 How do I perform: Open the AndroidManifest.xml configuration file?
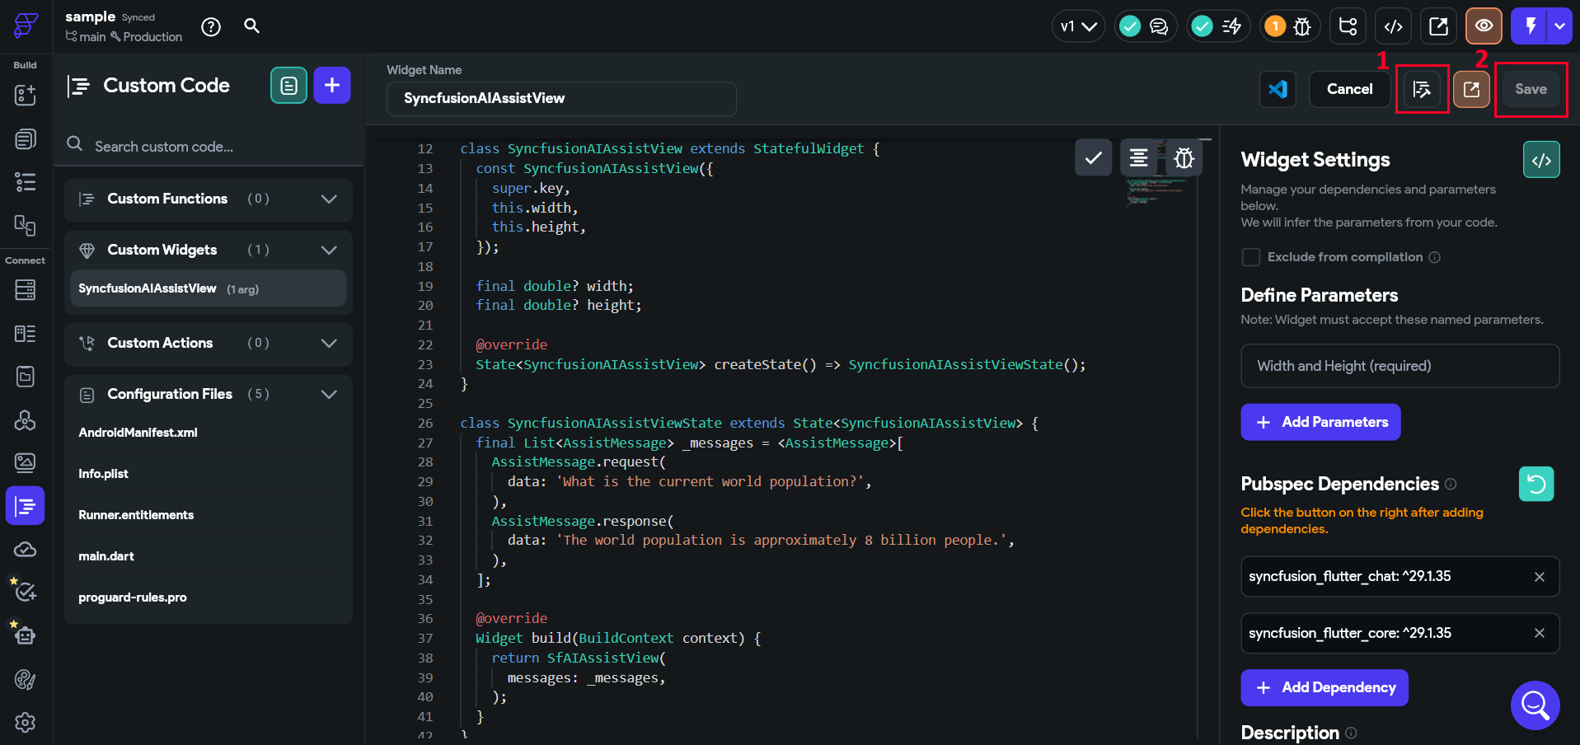138,432
